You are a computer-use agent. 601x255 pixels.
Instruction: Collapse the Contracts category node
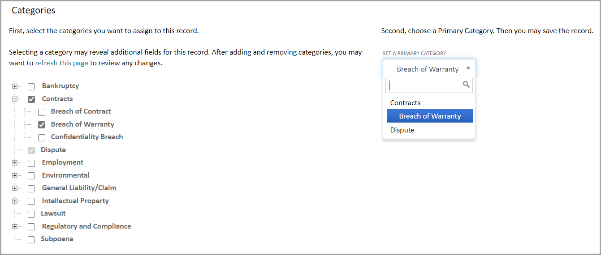pos(15,99)
